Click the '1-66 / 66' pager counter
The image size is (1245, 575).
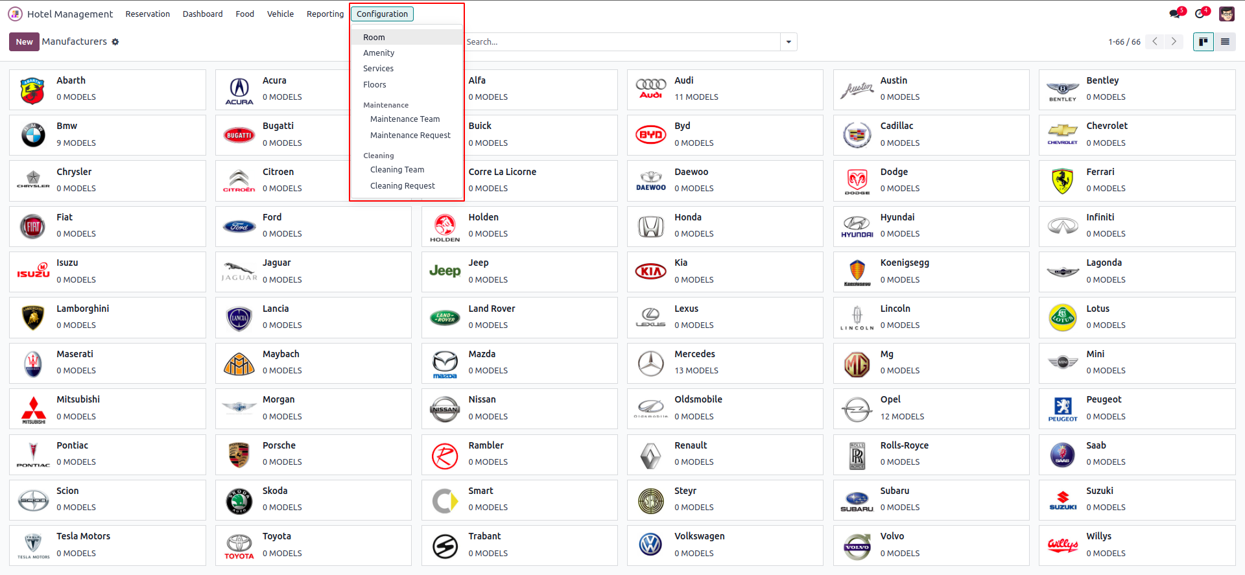(x=1124, y=42)
